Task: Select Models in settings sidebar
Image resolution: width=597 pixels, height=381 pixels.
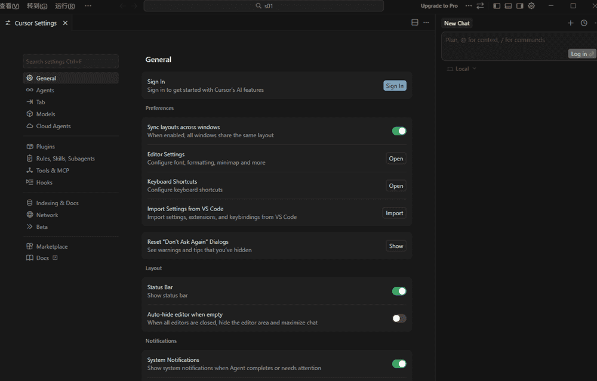Action: (45, 114)
